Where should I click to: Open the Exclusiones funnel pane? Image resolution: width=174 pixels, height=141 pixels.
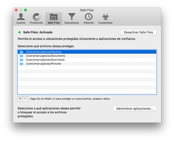pyautogui.click(x=72, y=19)
